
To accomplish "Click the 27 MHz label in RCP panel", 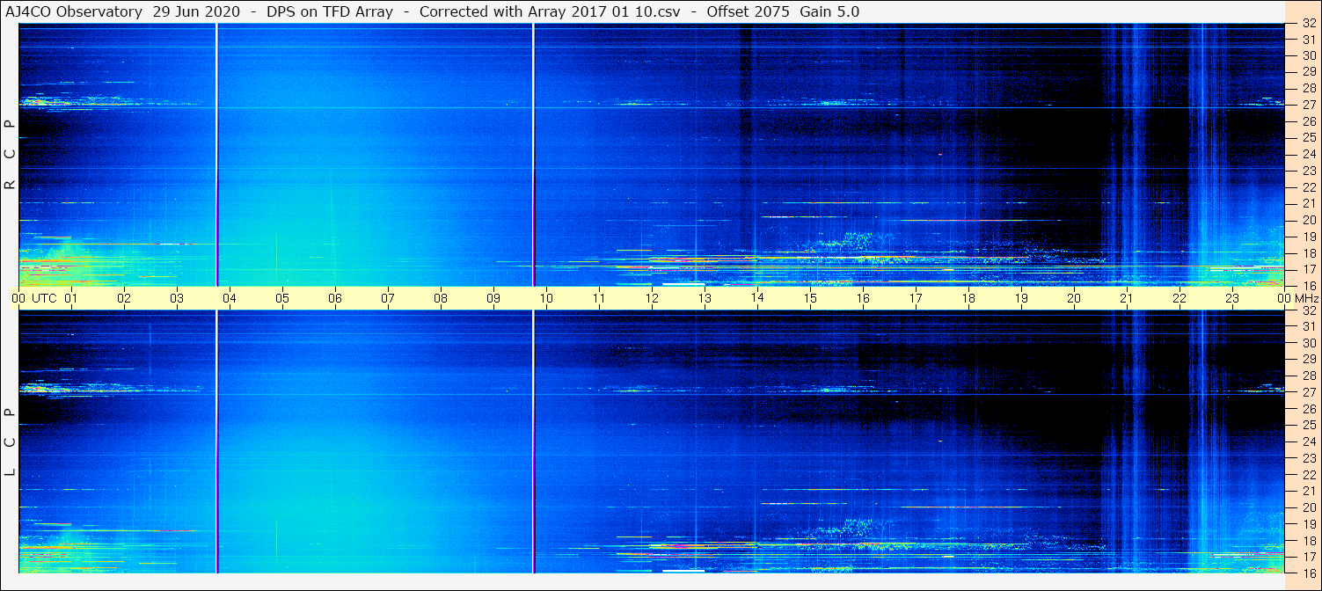I will coord(1308,105).
